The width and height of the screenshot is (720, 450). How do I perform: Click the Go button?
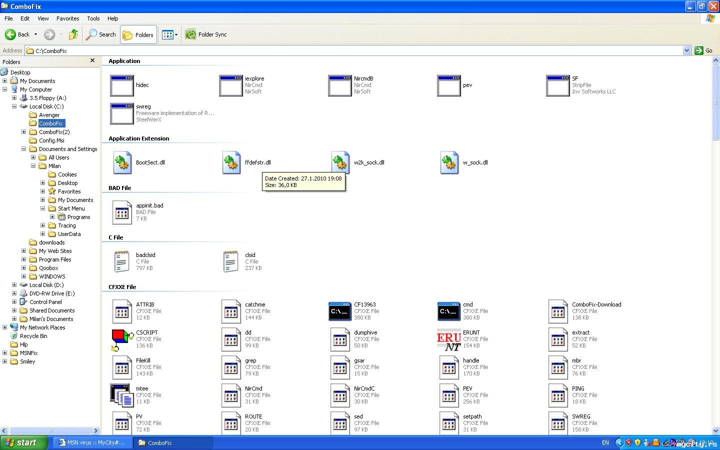pyautogui.click(x=703, y=50)
